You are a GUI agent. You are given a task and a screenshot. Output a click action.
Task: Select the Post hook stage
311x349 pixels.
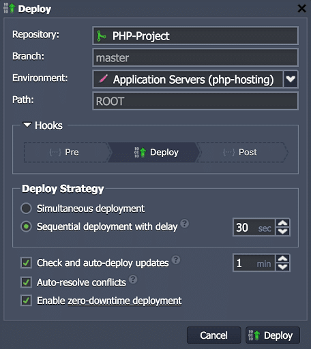coord(242,152)
